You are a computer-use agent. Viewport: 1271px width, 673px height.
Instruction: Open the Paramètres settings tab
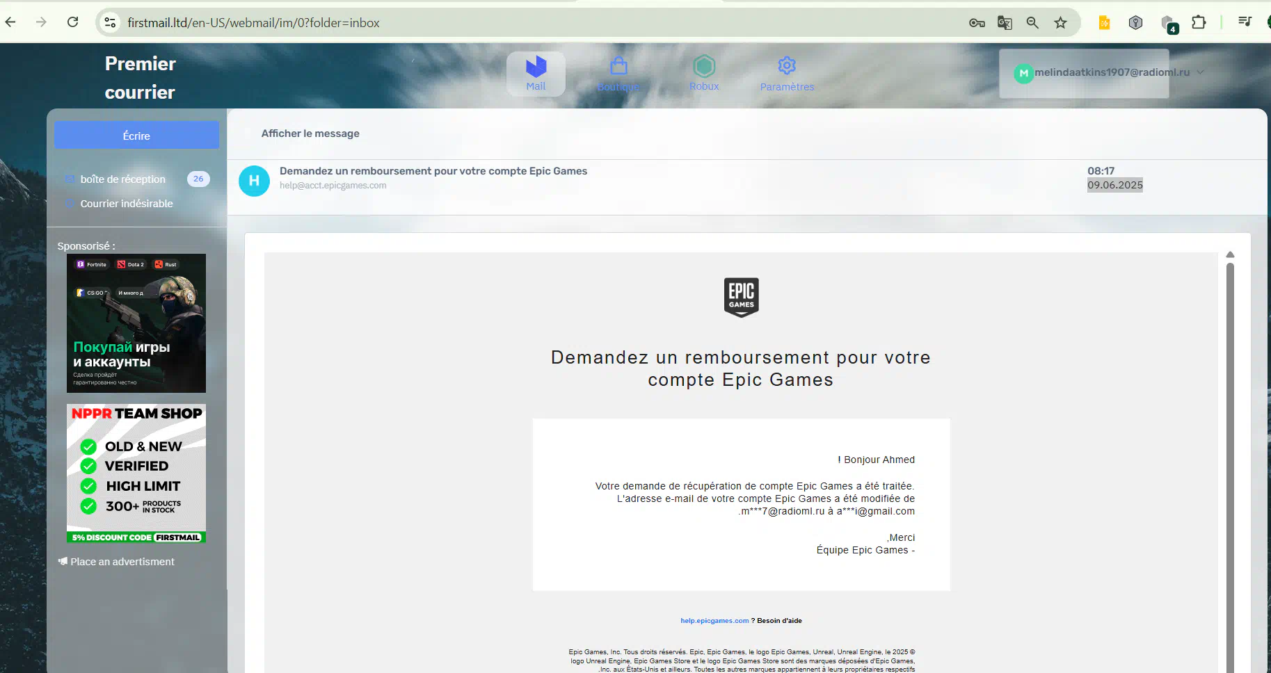click(x=787, y=74)
